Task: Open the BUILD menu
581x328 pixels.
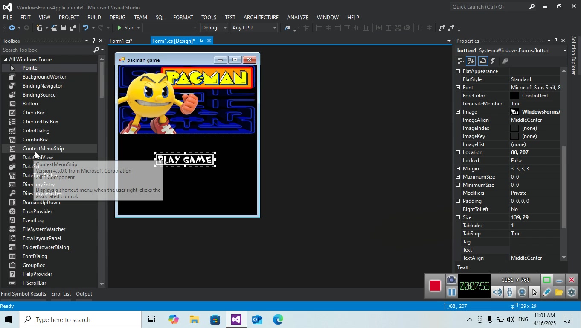Action: click(x=94, y=18)
